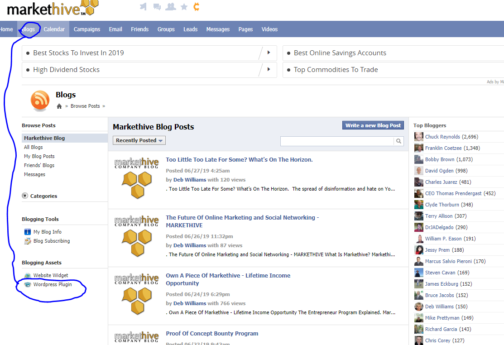The image size is (504, 345).
Task: Switch to the Calendar tab
Action: point(54,29)
